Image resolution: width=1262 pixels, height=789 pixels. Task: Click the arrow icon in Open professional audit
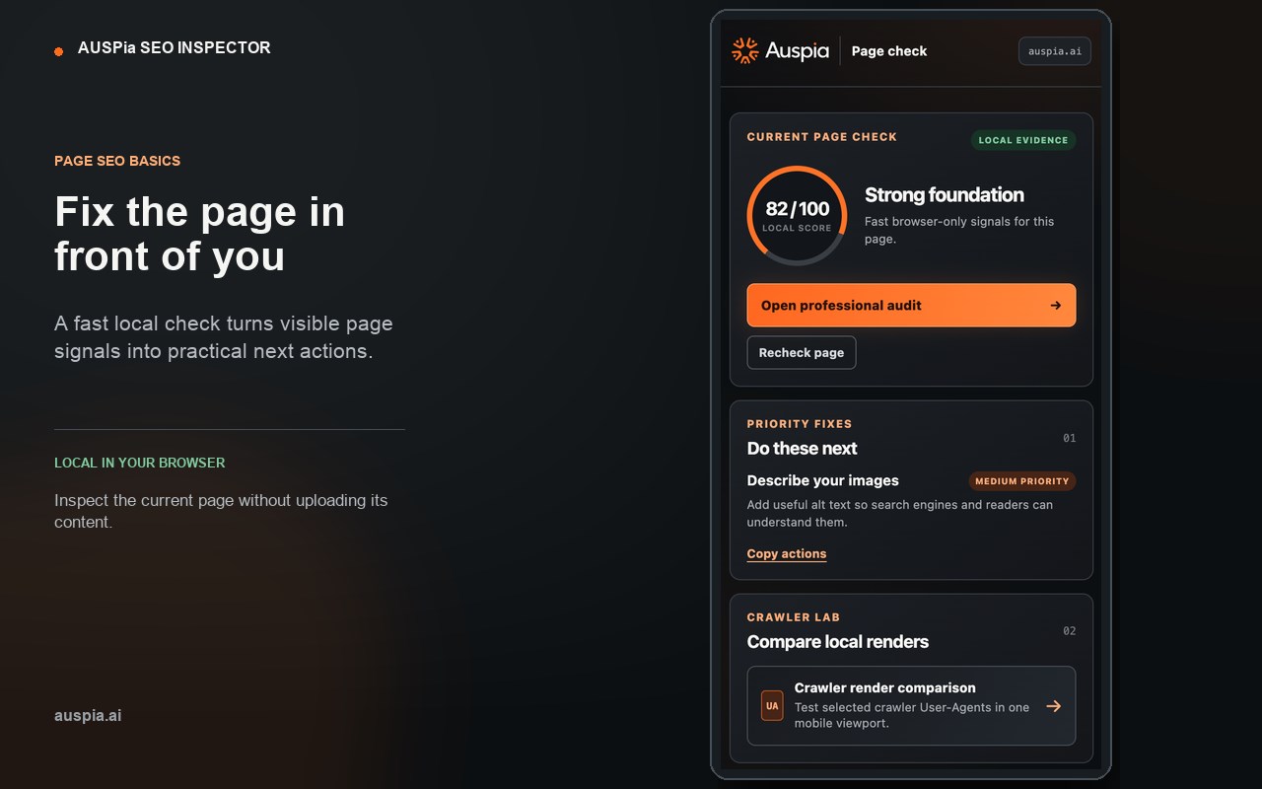coord(1055,306)
